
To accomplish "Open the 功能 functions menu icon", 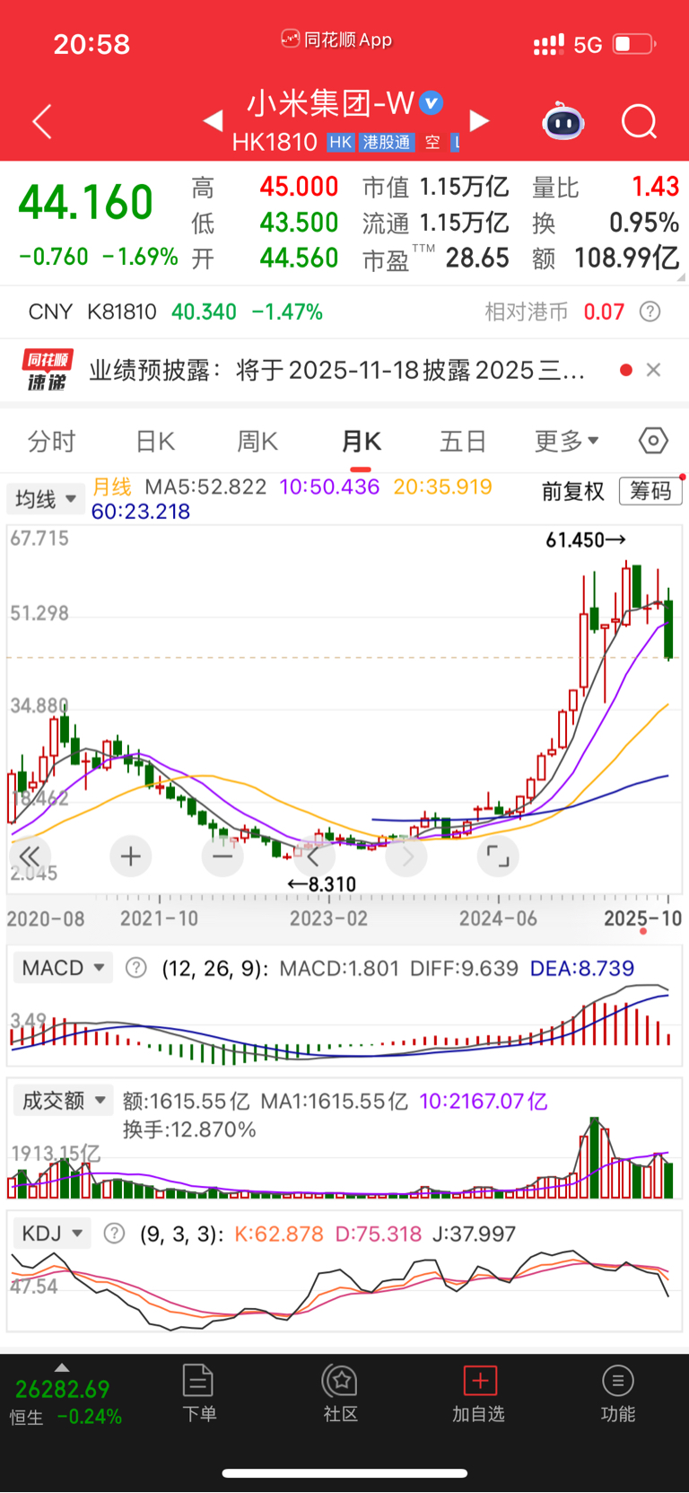I will tap(617, 1392).
